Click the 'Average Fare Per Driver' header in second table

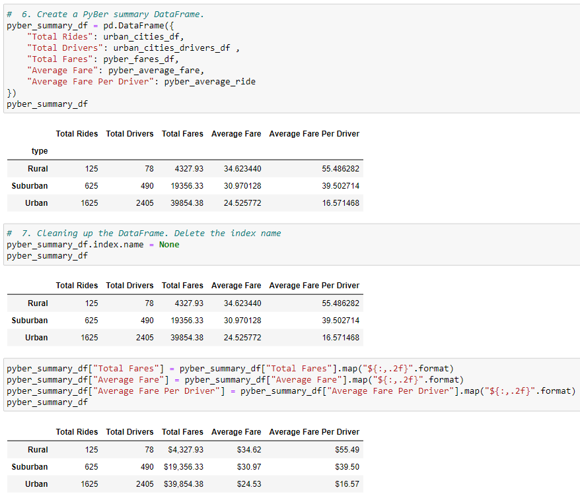click(x=314, y=285)
